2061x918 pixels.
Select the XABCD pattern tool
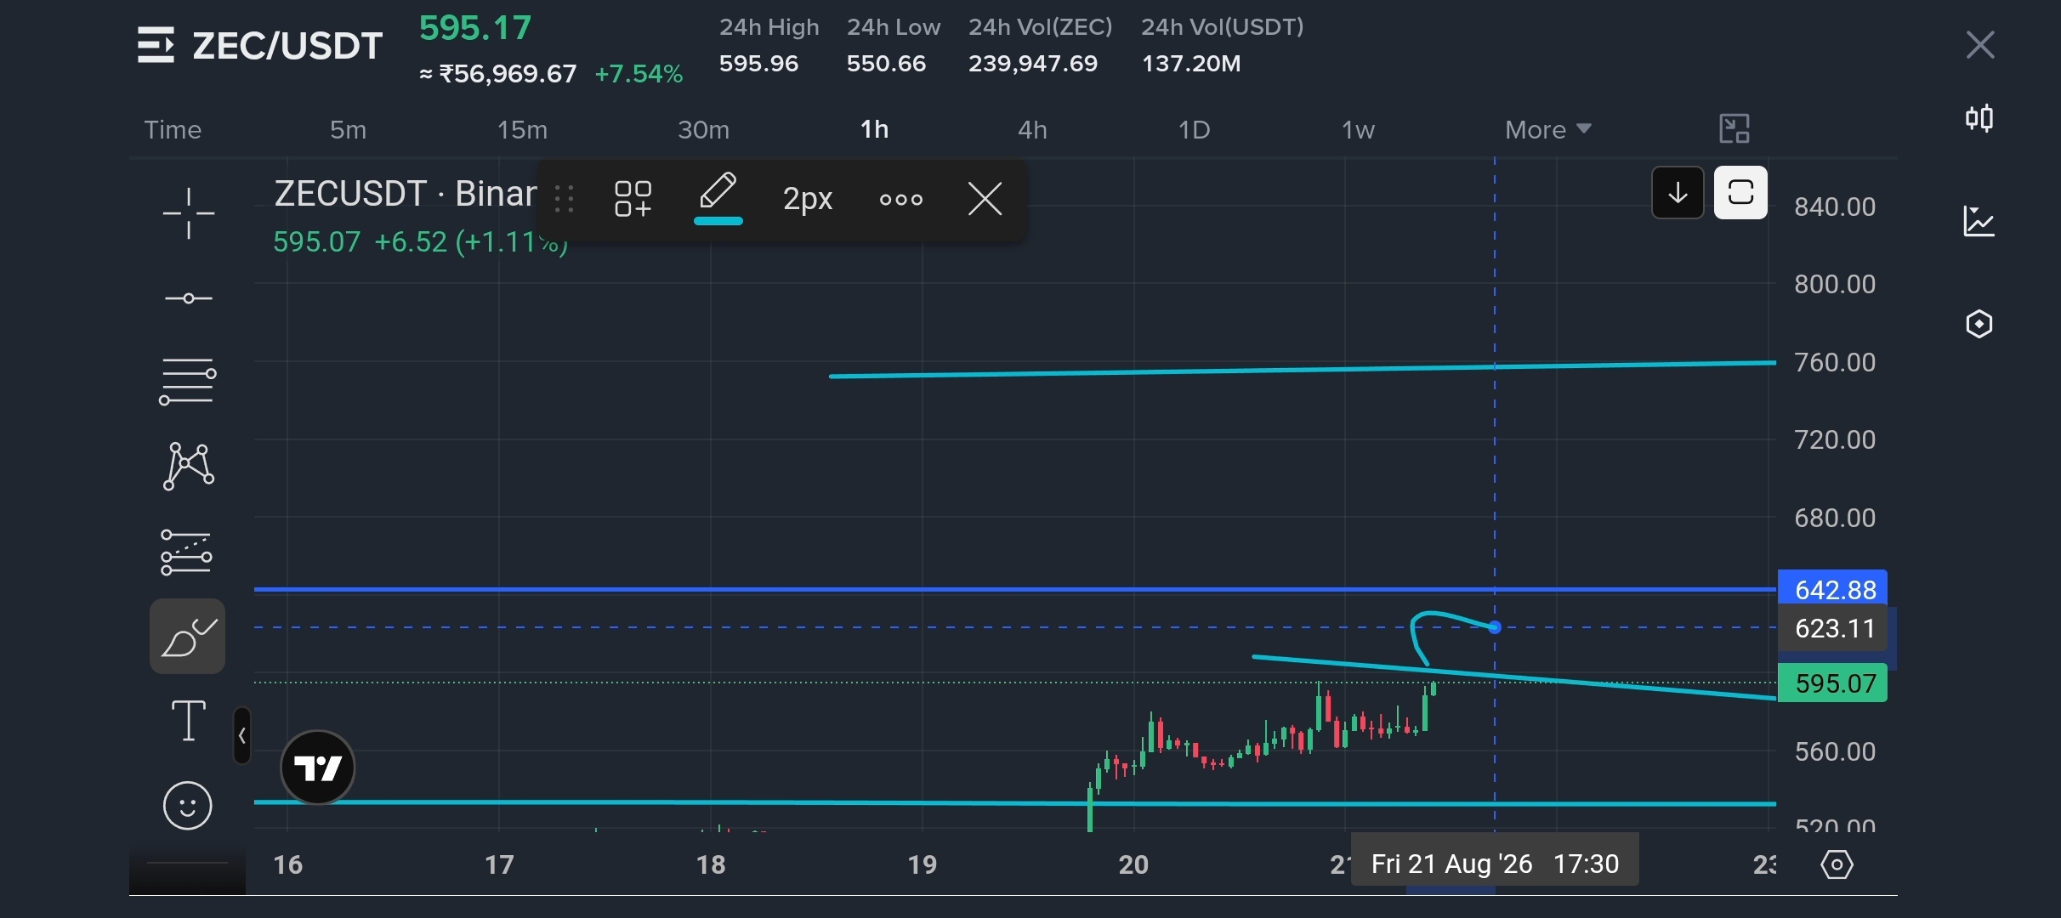coord(188,466)
